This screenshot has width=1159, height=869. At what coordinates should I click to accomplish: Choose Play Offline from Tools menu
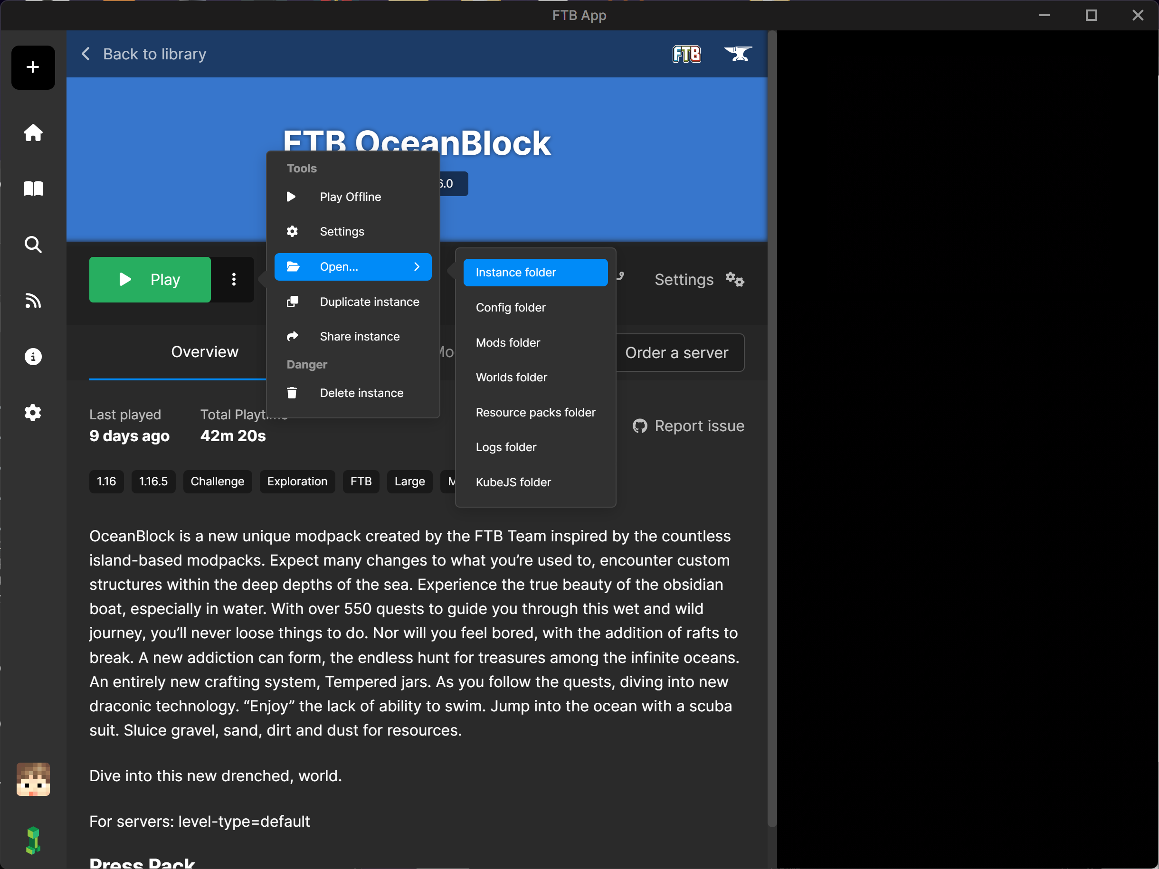tap(350, 197)
